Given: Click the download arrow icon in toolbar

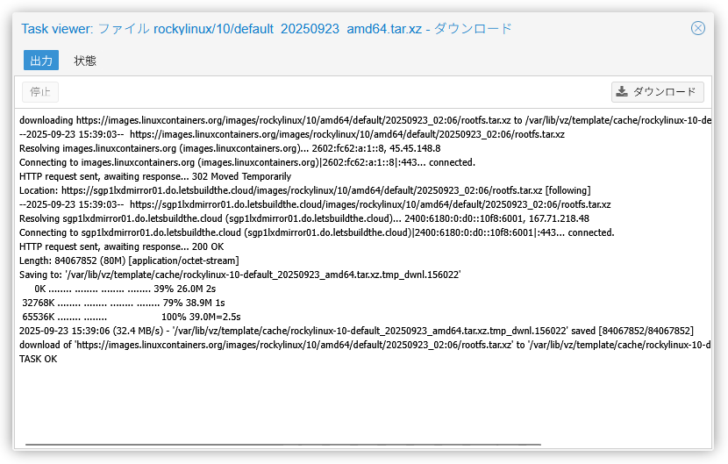Looking at the screenshot, I should (622, 92).
